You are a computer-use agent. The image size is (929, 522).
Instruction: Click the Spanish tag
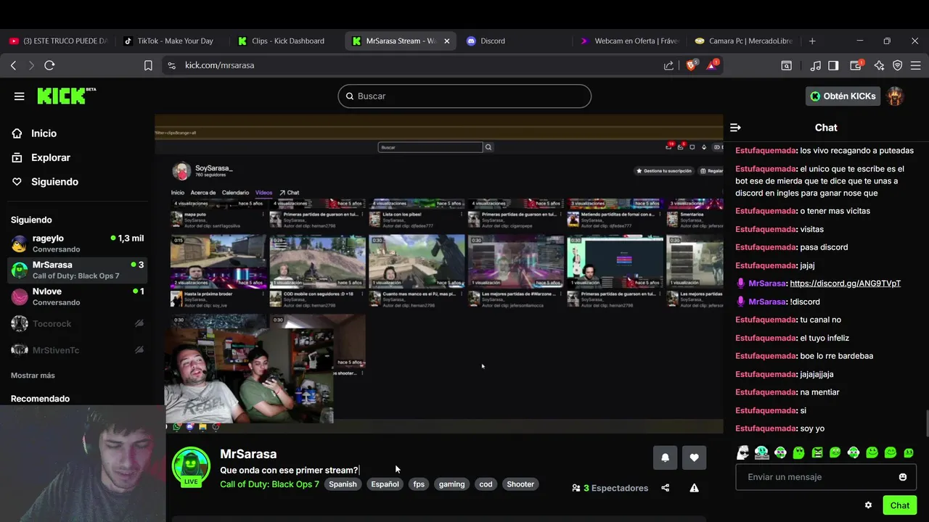[x=343, y=484]
